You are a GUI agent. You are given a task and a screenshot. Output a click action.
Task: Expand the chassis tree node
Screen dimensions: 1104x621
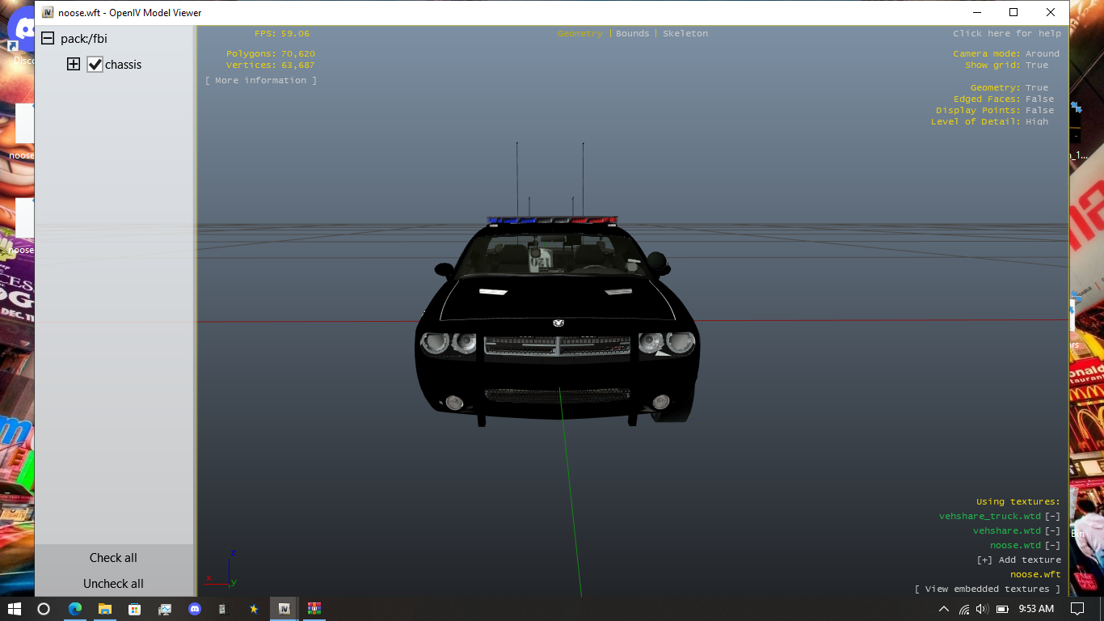click(74, 65)
